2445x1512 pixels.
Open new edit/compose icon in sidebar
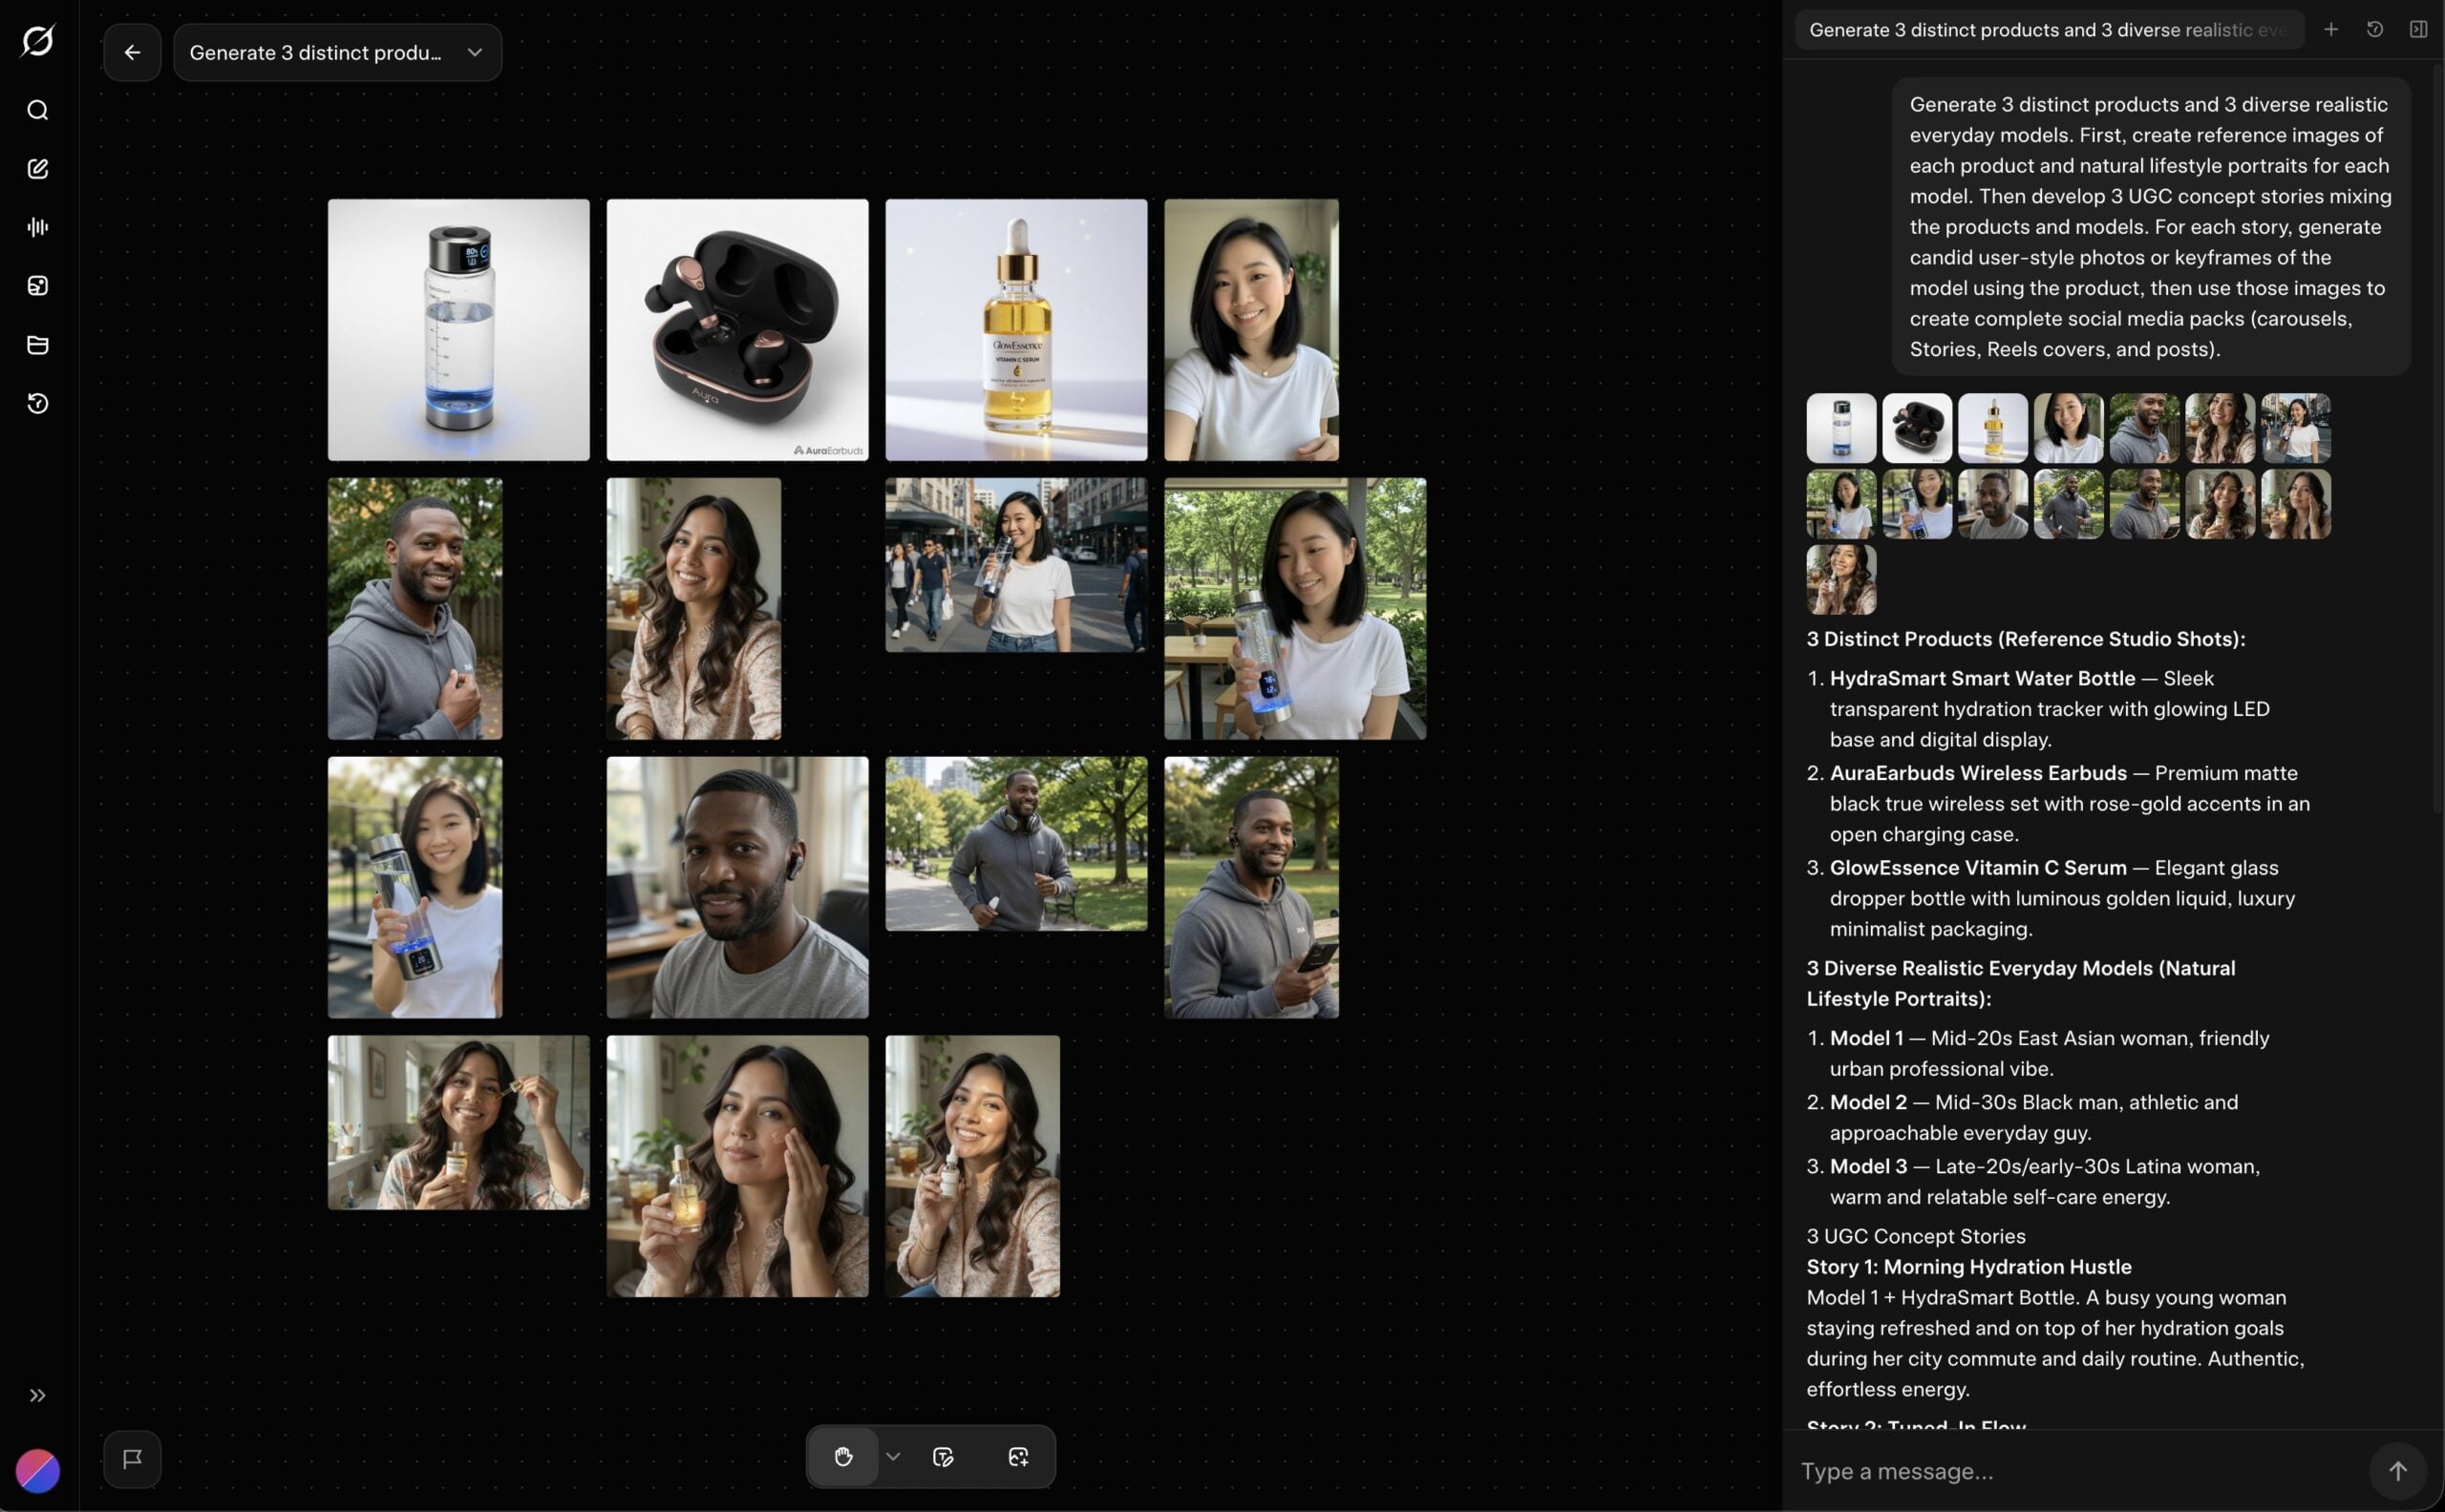pyautogui.click(x=37, y=169)
